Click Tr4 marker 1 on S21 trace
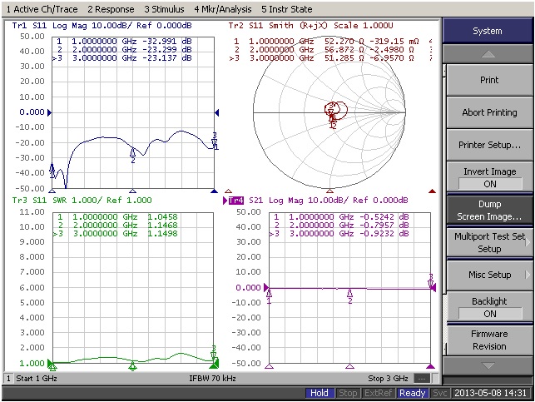 (269, 295)
